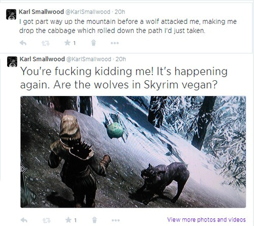Open Karl Smallwood's name on first tweet

(x=41, y=12)
